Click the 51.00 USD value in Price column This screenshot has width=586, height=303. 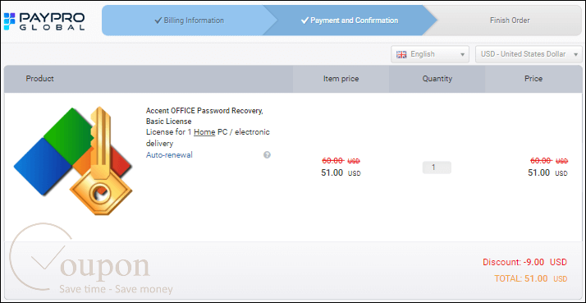point(547,172)
